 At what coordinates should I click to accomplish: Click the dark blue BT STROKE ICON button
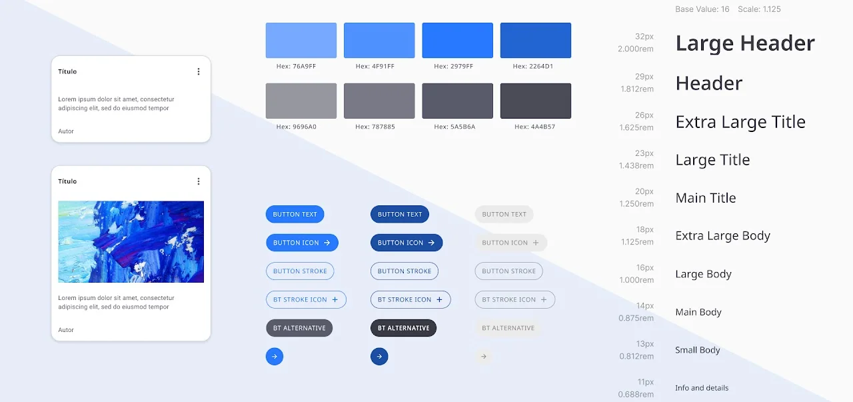point(411,300)
